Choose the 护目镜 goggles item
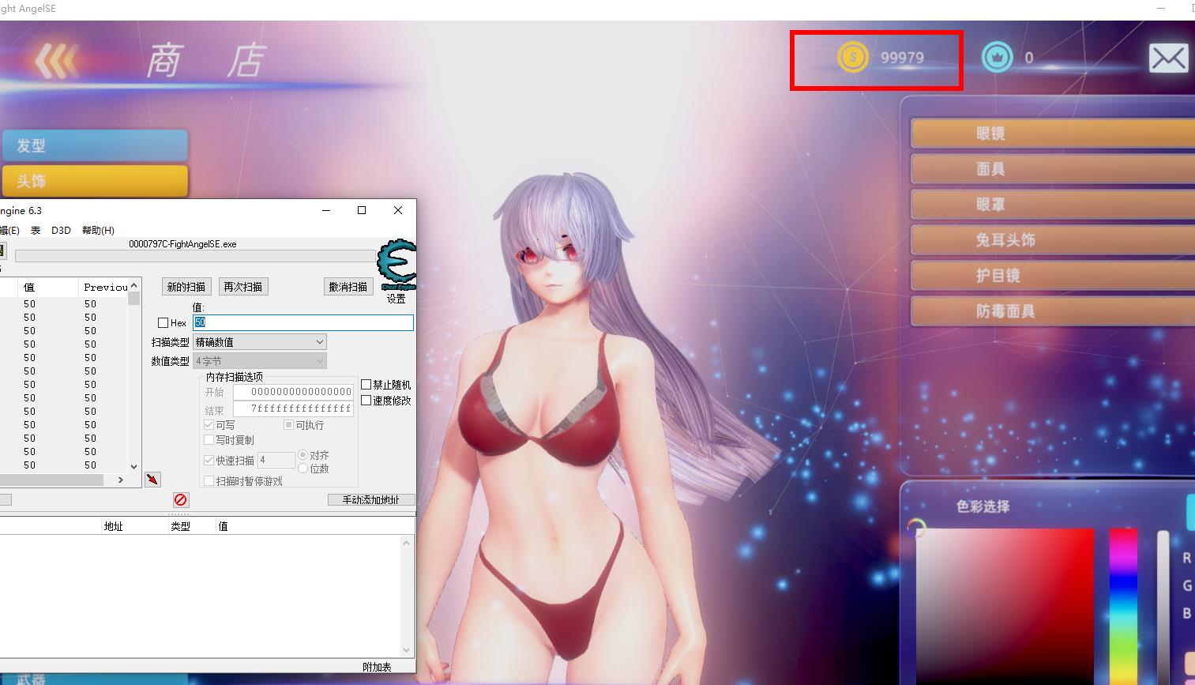 [1053, 276]
